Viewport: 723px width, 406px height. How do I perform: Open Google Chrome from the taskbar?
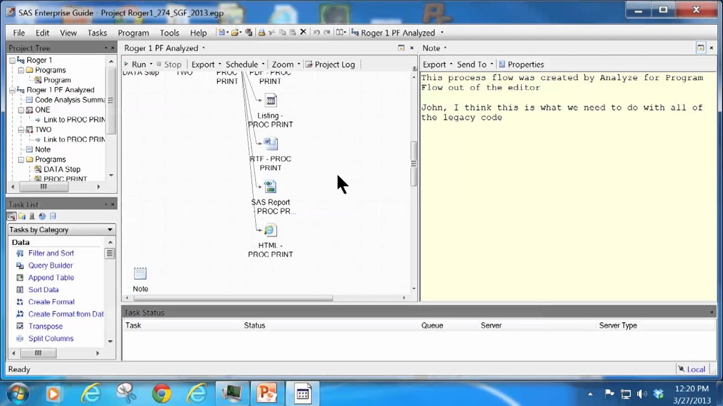(161, 393)
